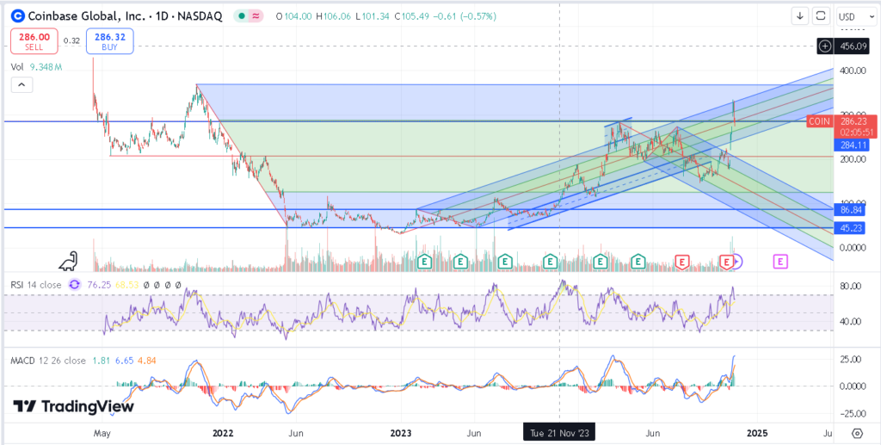Screen dimensions: 881x445
Task: Click the purple circled arrow icon
Action: click(x=737, y=261)
